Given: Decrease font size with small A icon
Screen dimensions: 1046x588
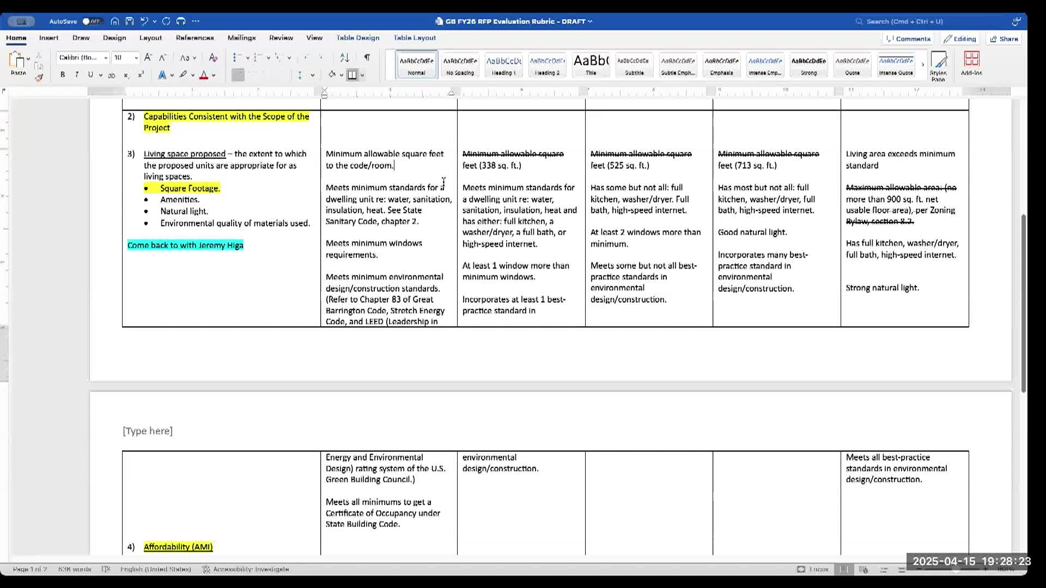Looking at the screenshot, I should 162,57.
